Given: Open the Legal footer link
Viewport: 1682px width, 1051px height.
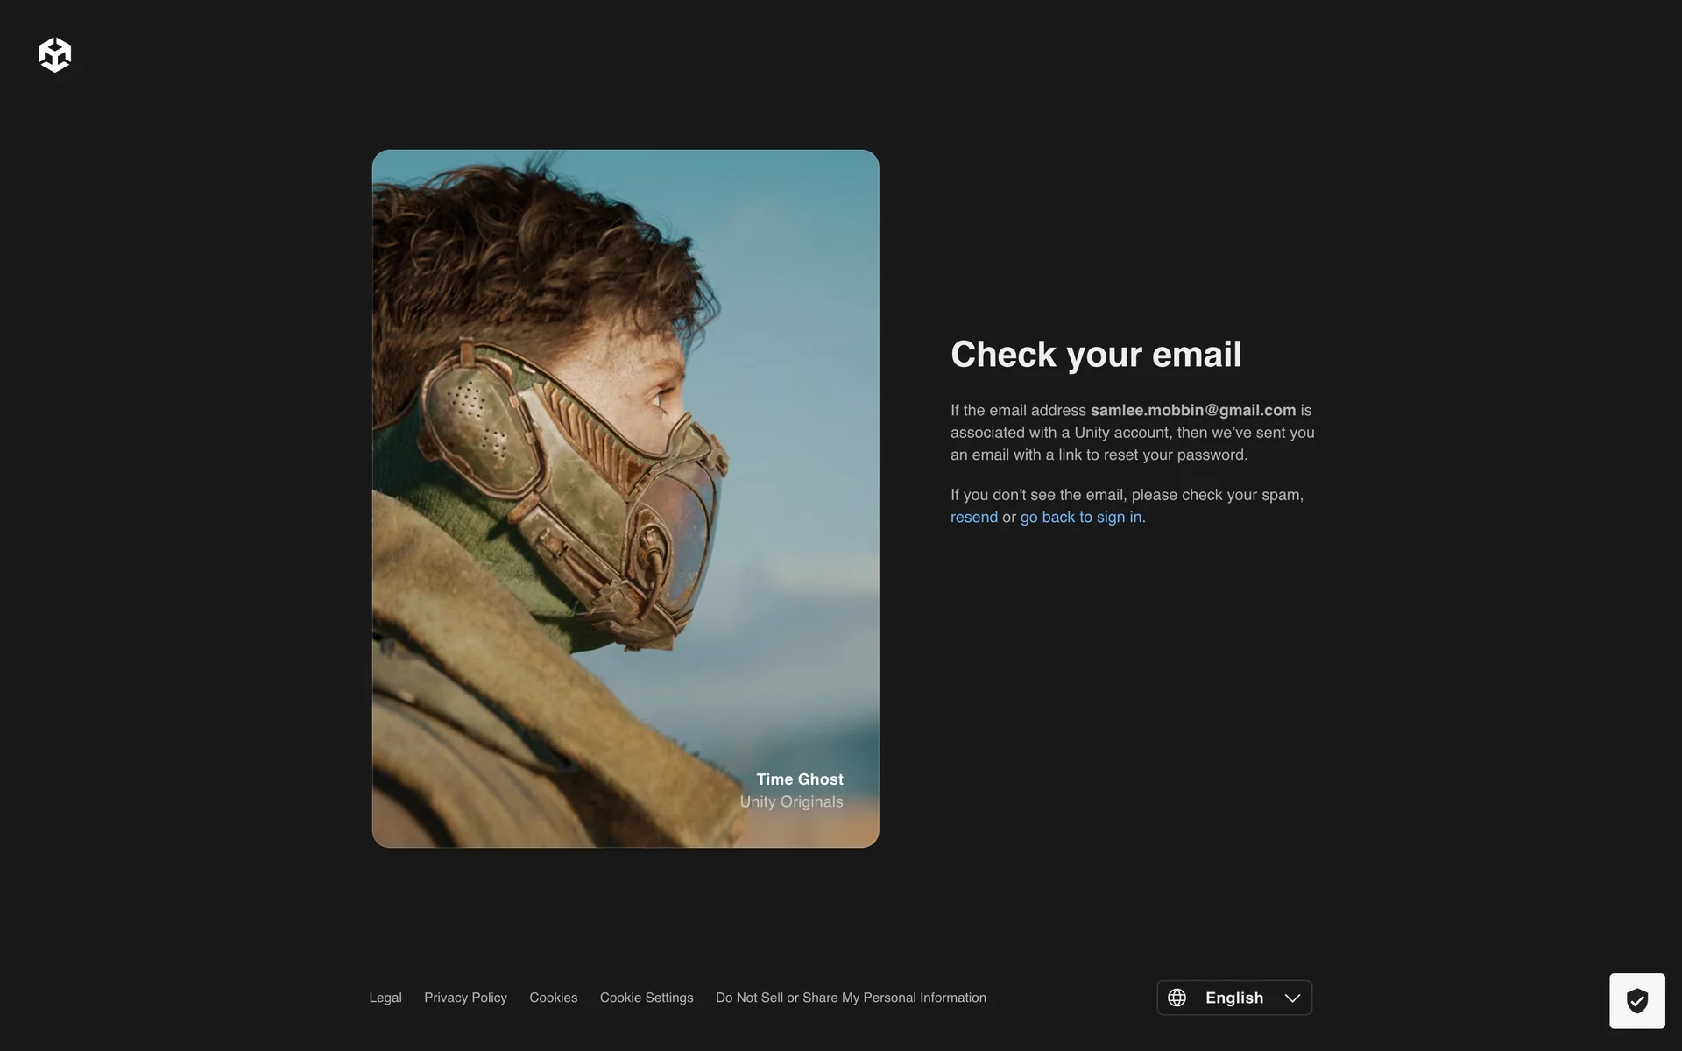Looking at the screenshot, I should click(x=385, y=998).
